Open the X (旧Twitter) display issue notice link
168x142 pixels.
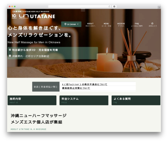pos(85,84)
